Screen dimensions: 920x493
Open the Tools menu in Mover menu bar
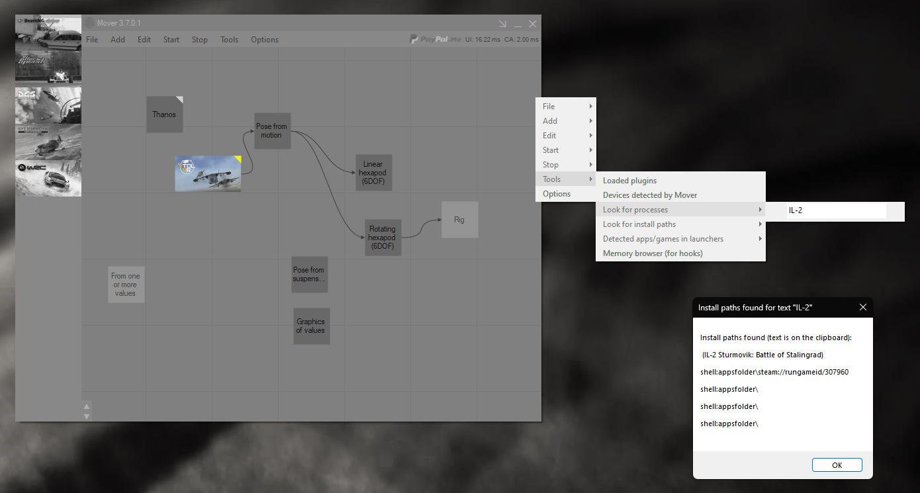click(x=230, y=40)
